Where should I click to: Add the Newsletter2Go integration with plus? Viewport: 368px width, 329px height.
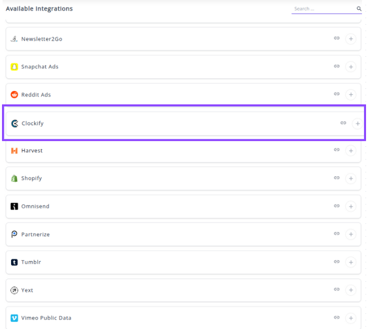[x=350, y=39]
